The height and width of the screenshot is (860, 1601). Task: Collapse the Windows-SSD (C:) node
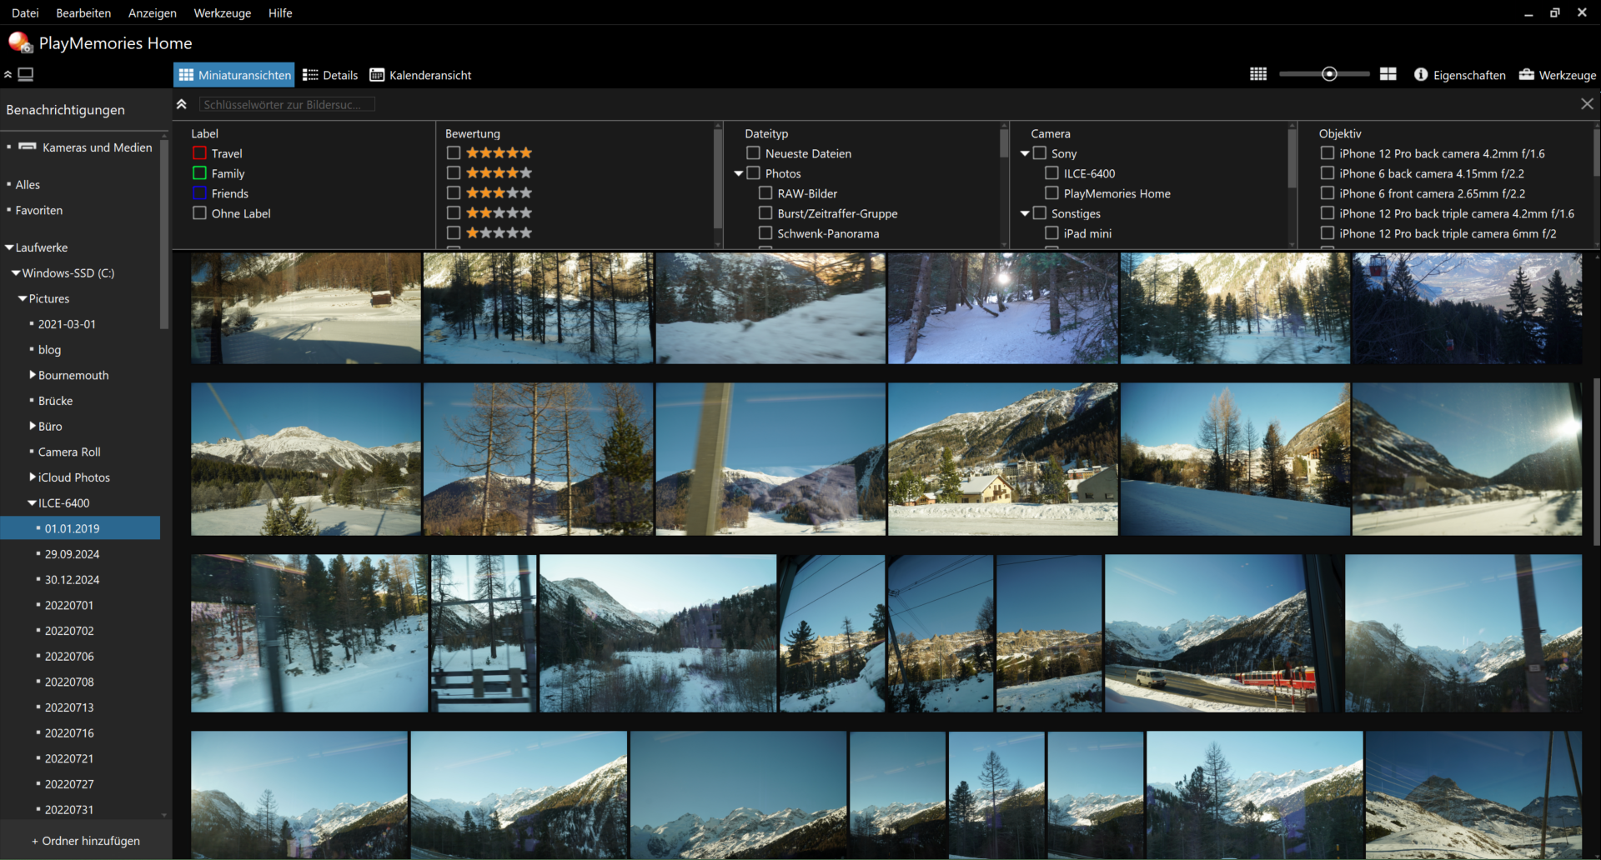coord(16,272)
